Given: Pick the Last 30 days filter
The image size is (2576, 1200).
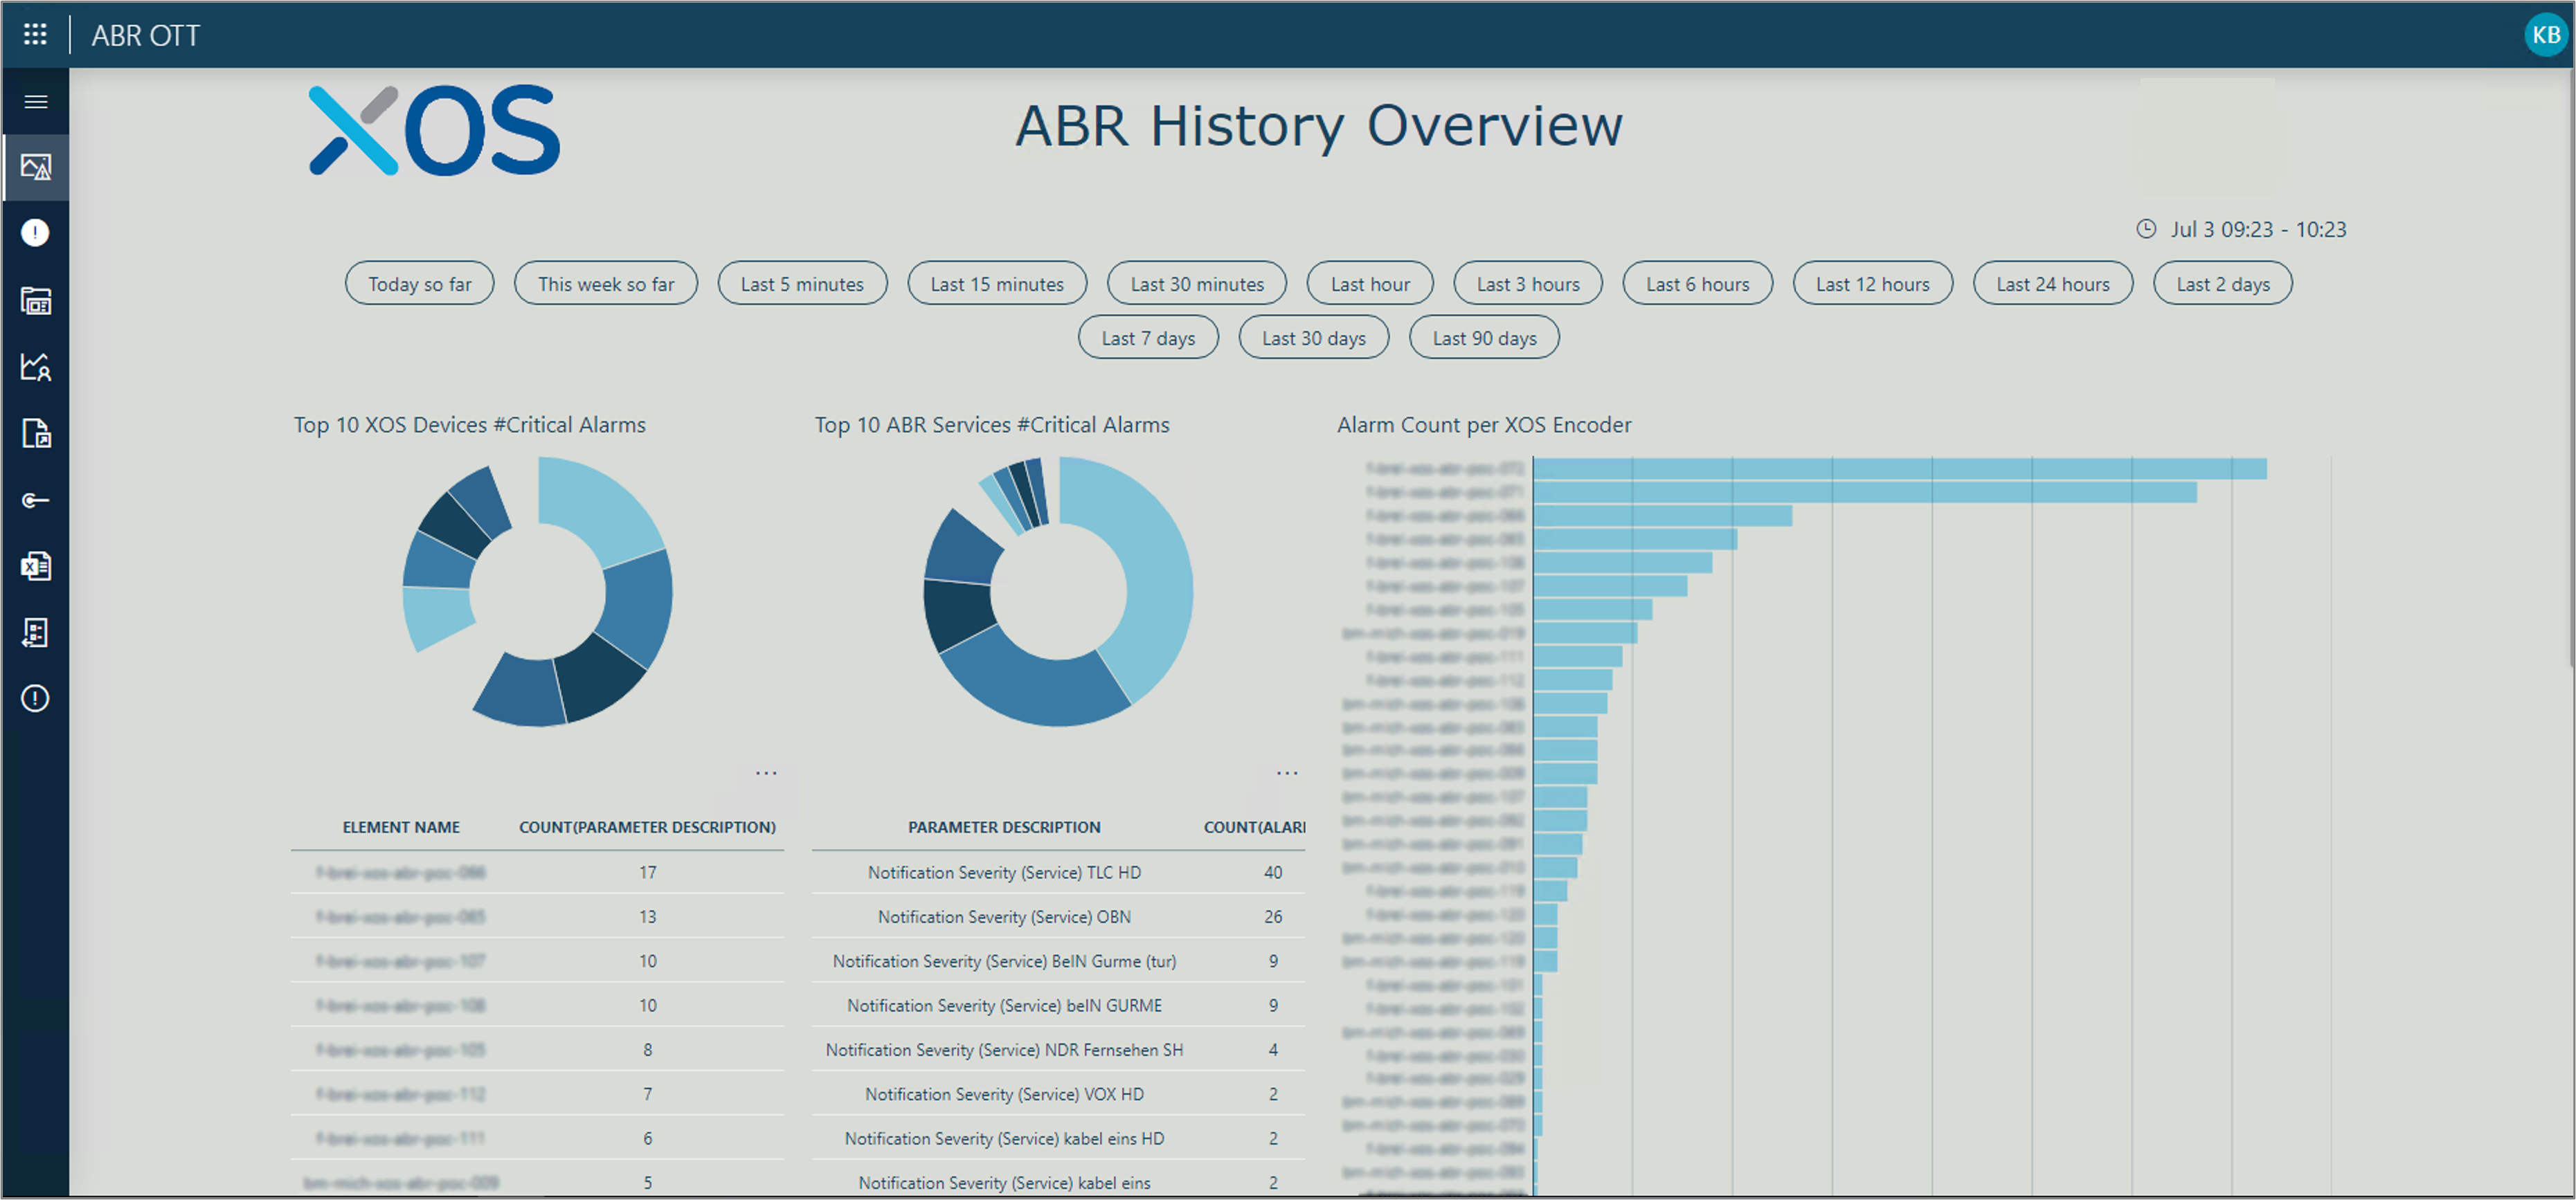Looking at the screenshot, I should [x=1314, y=338].
